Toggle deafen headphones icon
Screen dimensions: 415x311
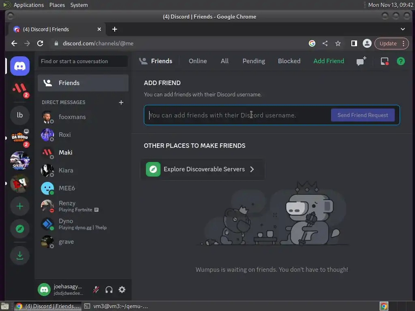point(109,290)
